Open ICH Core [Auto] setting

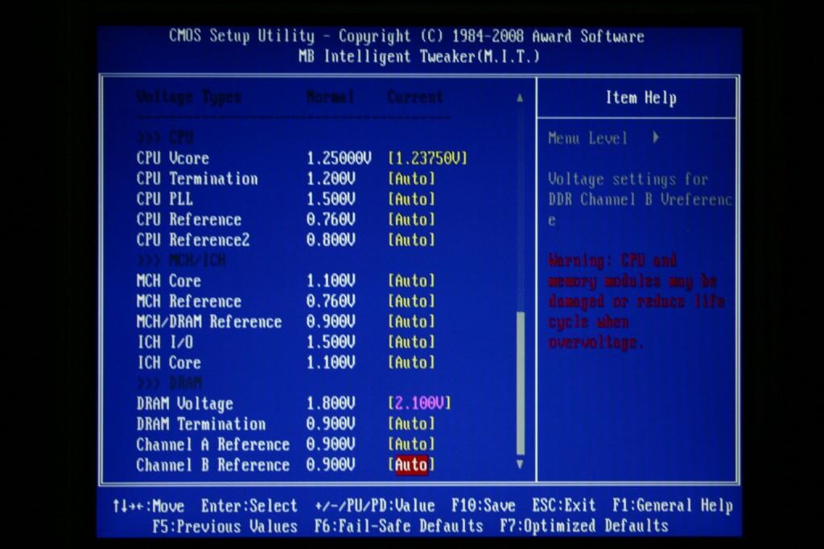pos(411,363)
